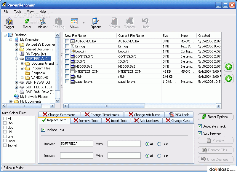
Task: Click the first Replace field containing SOFTPEDIA
Action: [77, 144]
